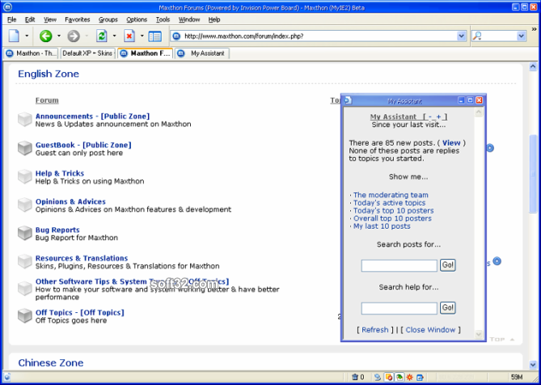Image resolution: width=541 pixels, height=385 pixels.
Task: Click the Opinions & Advices forum cube icon
Action: [25, 205]
